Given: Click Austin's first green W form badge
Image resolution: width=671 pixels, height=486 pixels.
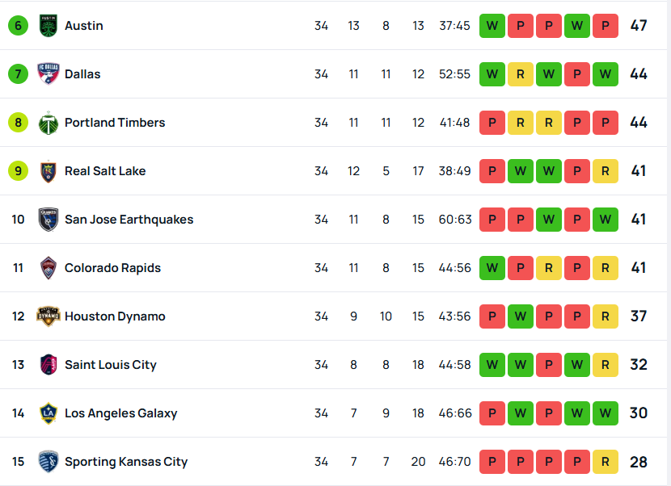Looking at the screenshot, I should pos(492,26).
